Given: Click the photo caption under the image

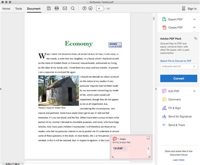Looking at the screenshot, I should (52, 108).
